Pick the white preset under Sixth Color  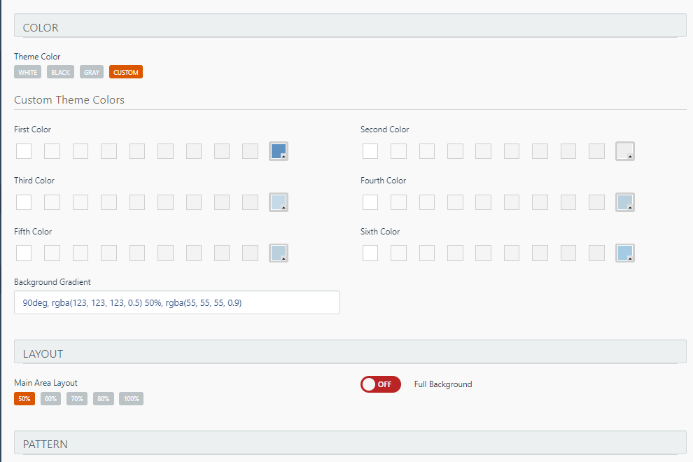click(370, 253)
